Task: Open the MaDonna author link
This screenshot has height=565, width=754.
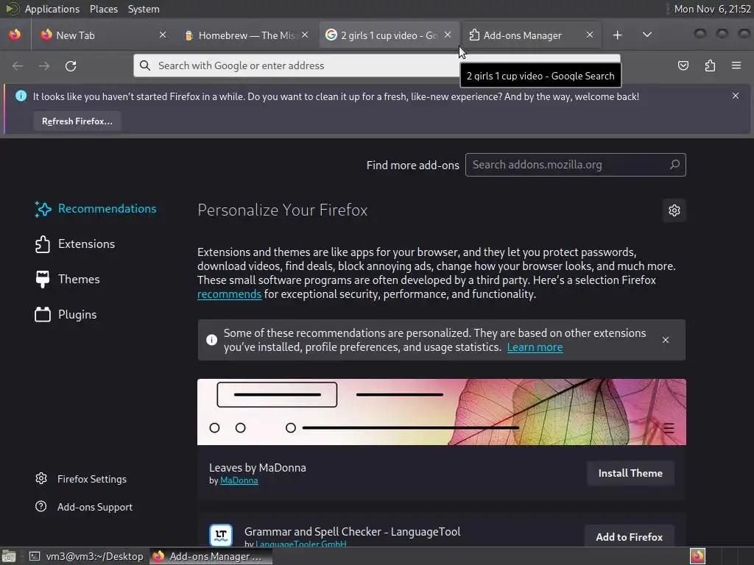Action: tap(239, 480)
